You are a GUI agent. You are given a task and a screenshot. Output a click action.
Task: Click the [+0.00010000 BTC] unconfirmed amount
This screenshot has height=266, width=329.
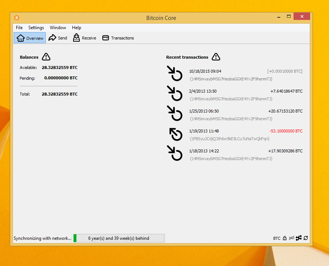[x=285, y=71]
